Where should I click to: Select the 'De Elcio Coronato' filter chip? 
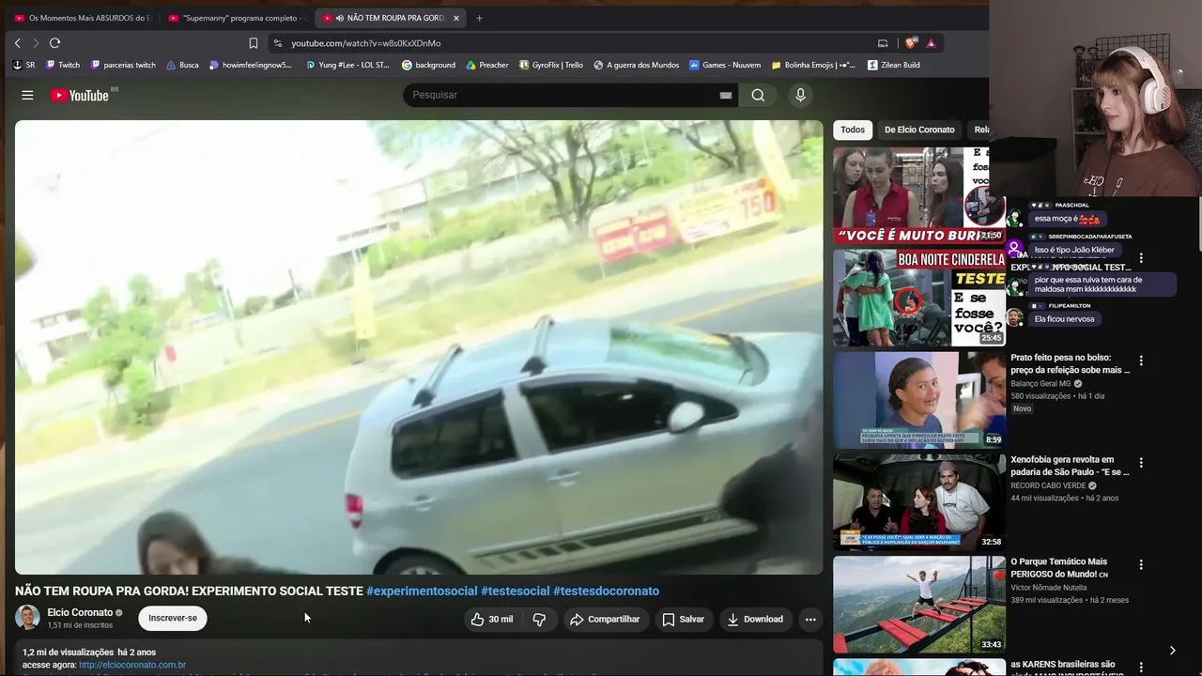[919, 130]
